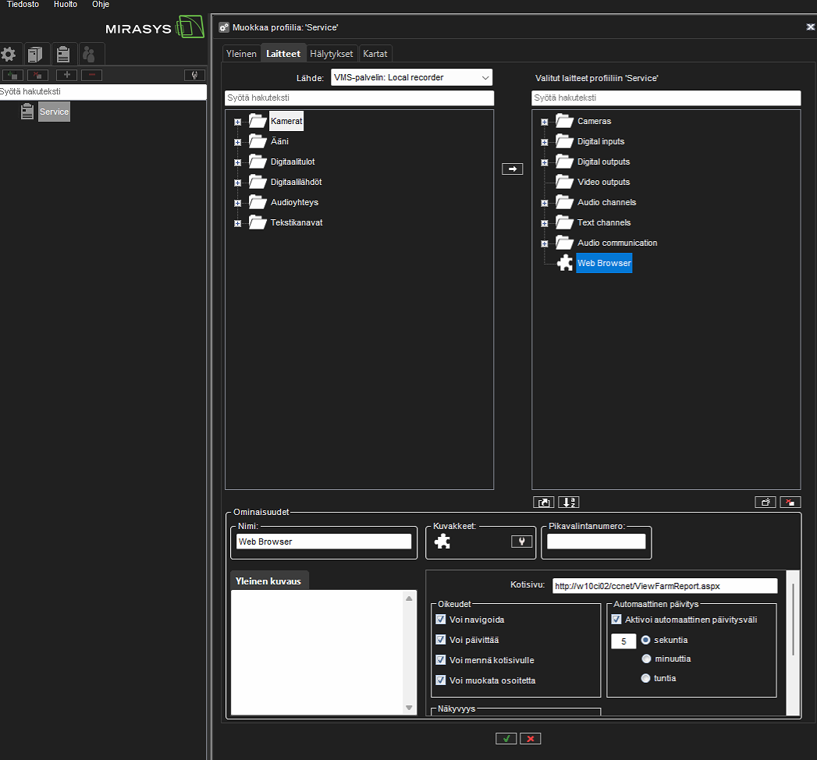
Task: Click the green checkmark to save profile
Action: pyautogui.click(x=506, y=737)
